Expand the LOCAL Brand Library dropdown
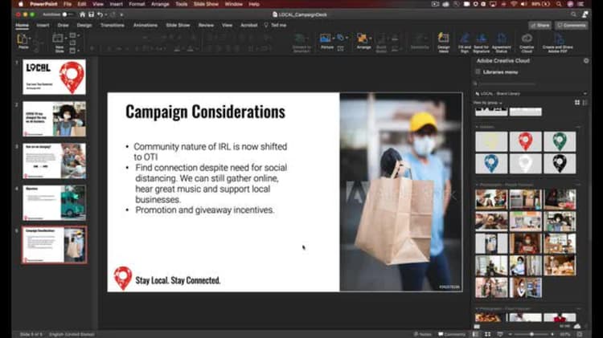Screen dimensions: 603x338 585,93
